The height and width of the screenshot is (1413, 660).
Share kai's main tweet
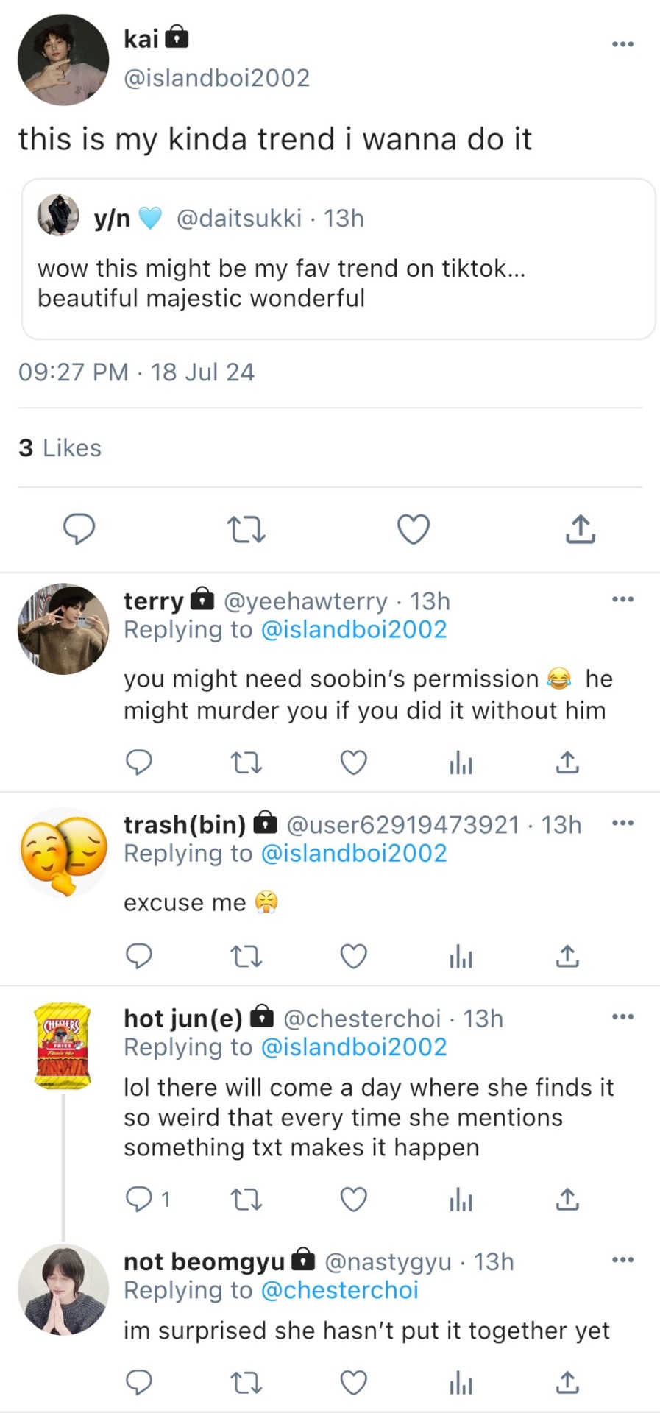pos(581,528)
